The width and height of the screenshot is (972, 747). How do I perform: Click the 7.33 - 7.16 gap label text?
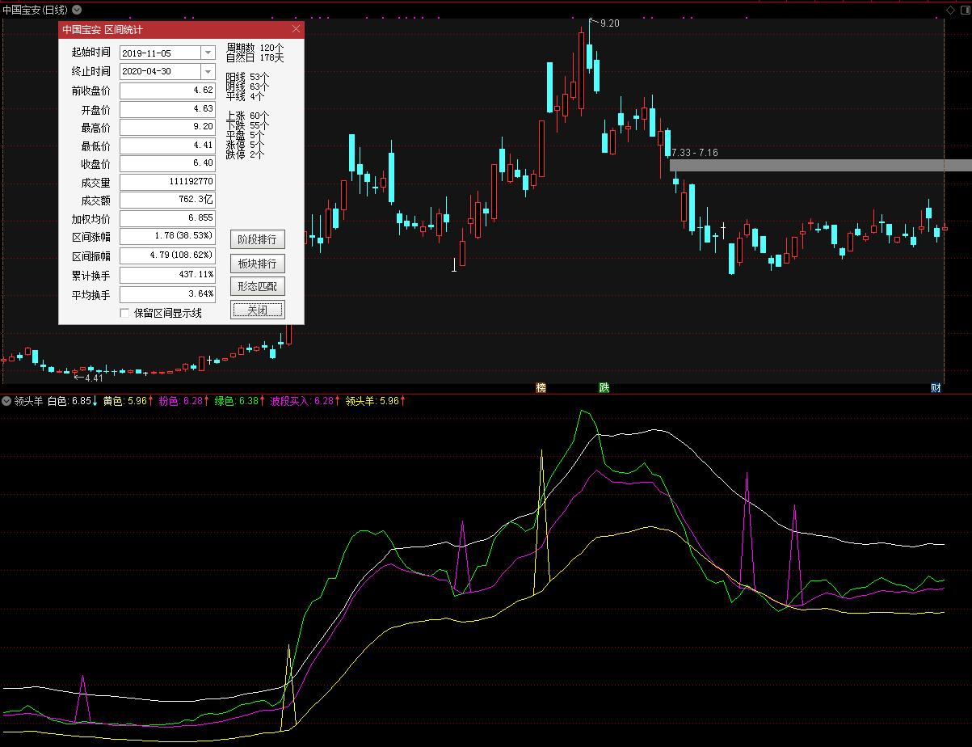pos(694,153)
